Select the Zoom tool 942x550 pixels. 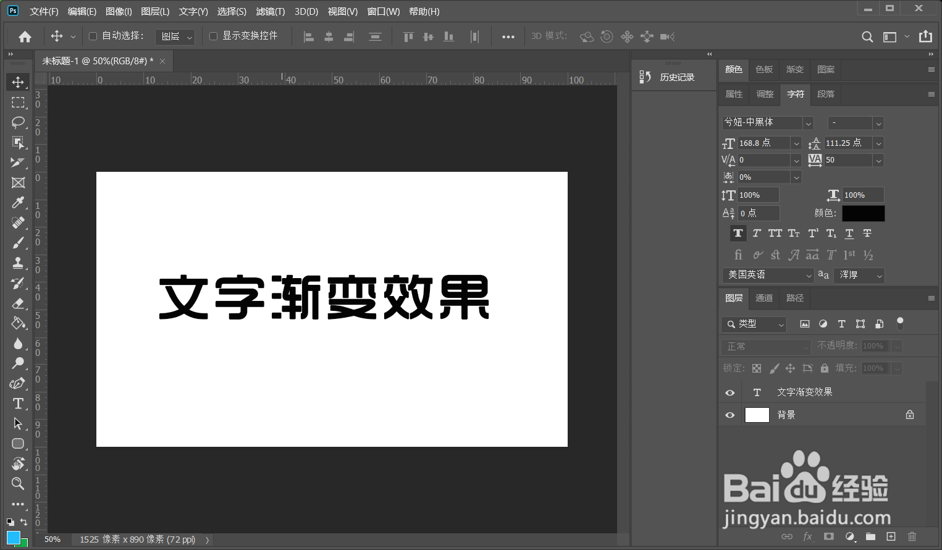[18, 484]
